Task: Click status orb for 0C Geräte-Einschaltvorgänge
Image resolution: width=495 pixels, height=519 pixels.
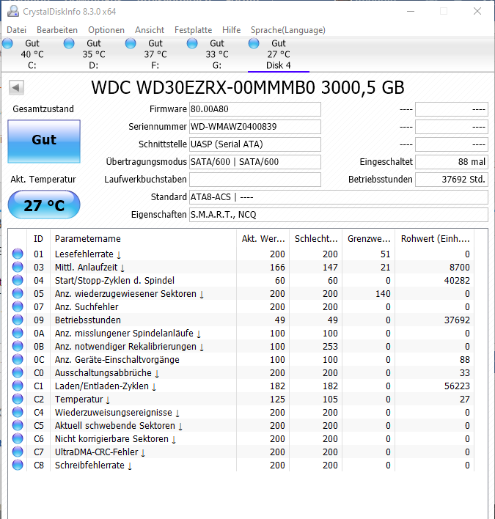Action: (x=18, y=359)
